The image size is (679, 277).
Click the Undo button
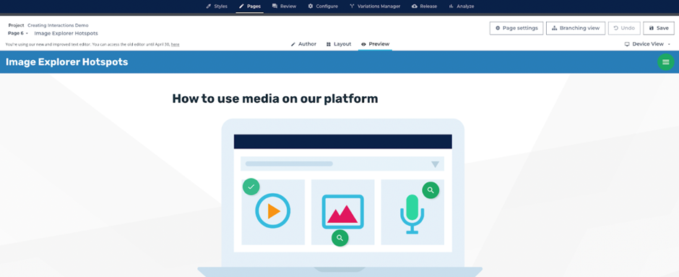tap(624, 27)
